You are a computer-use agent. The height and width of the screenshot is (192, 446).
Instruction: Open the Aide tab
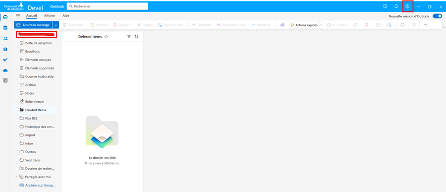66,16
